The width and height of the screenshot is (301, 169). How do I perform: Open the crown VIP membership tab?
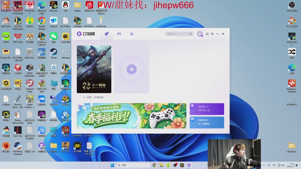tap(132, 34)
